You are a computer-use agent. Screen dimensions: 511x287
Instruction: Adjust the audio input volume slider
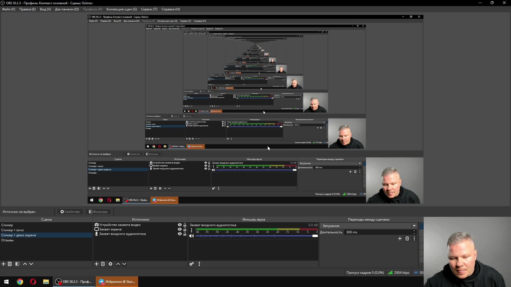[315, 236]
